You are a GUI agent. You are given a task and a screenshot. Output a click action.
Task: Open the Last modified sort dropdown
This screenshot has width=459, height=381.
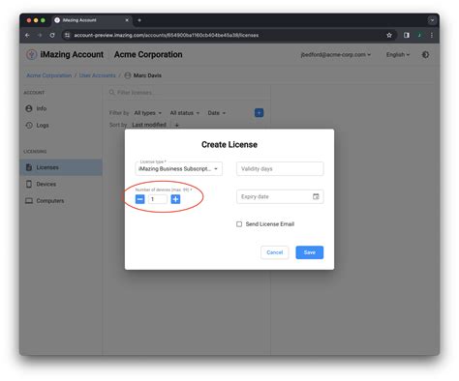click(x=149, y=125)
